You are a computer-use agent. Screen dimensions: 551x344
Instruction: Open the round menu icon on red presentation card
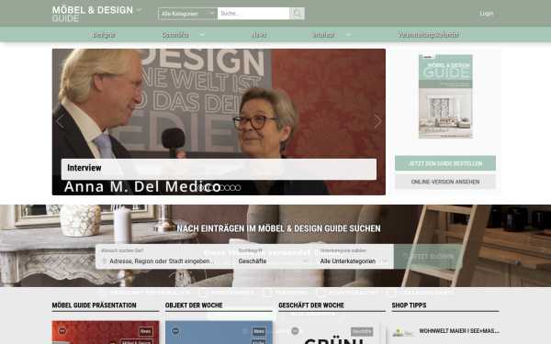62,331
